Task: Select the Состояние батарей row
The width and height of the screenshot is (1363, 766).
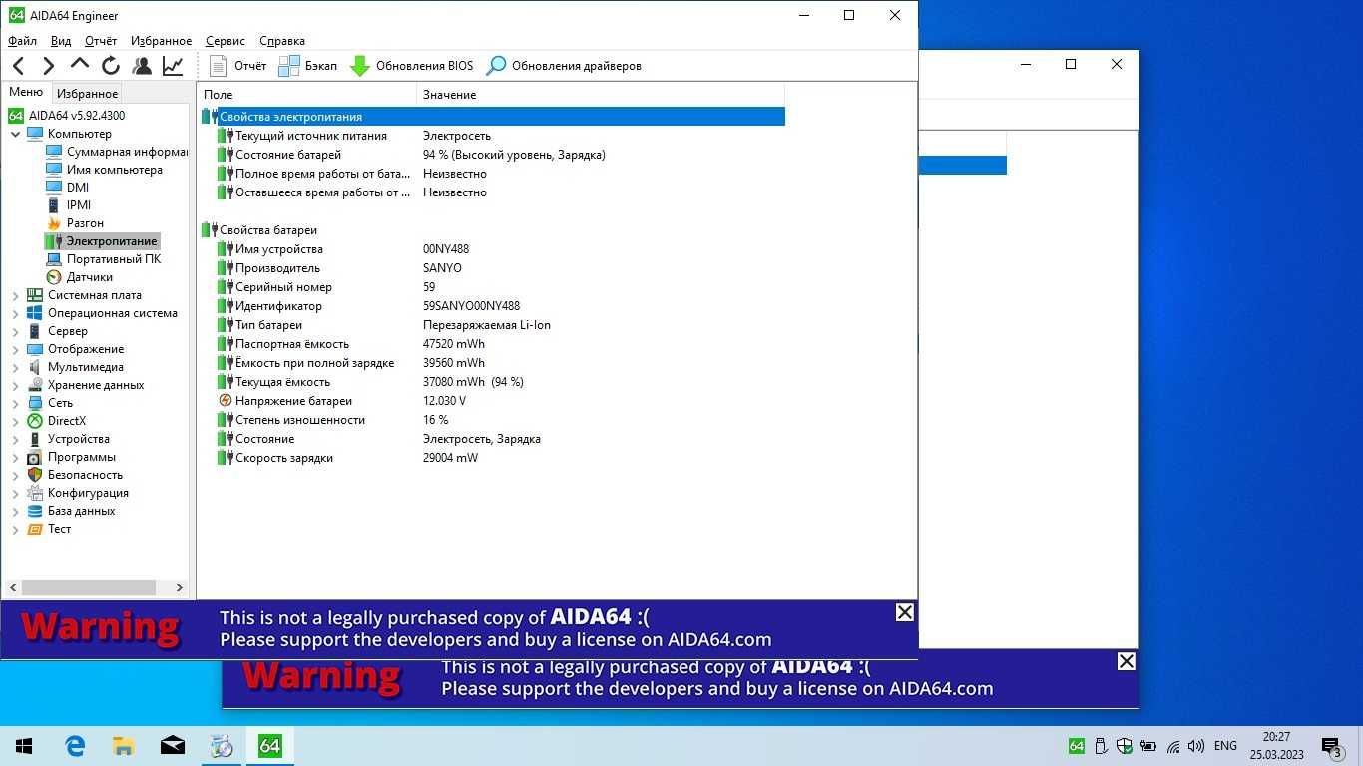Action: click(493, 155)
